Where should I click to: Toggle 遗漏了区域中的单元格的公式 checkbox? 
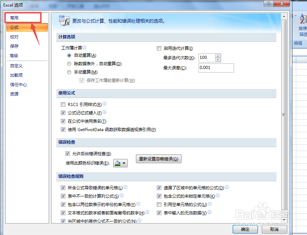click(x=159, y=188)
